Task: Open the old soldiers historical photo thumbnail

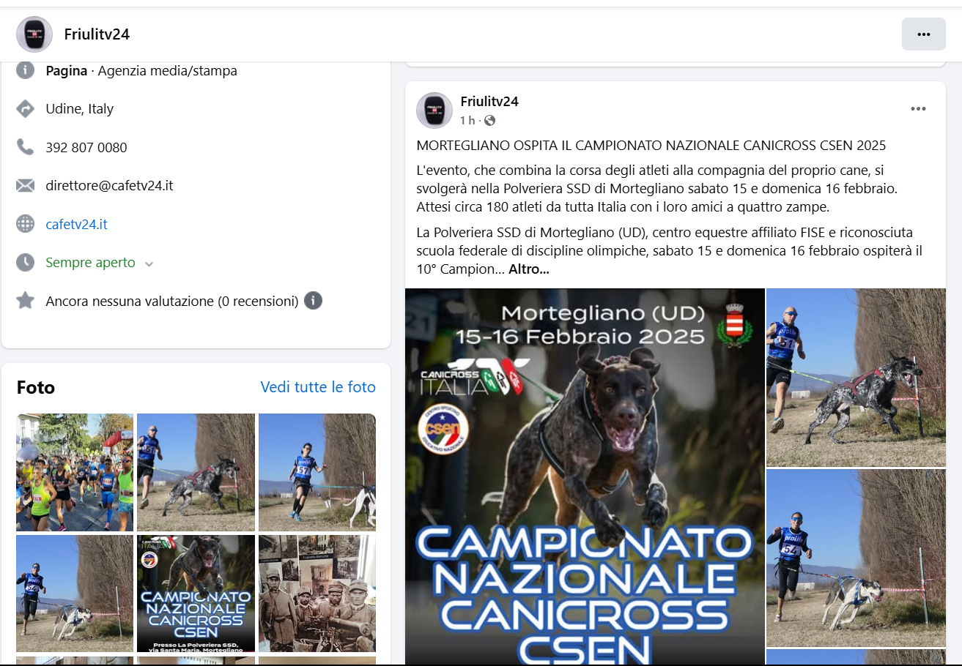Action: coord(317,594)
